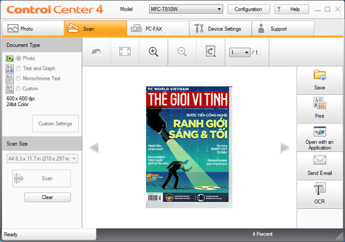
Task: Click the Custom document type icon
Action: click(x=10, y=89)
